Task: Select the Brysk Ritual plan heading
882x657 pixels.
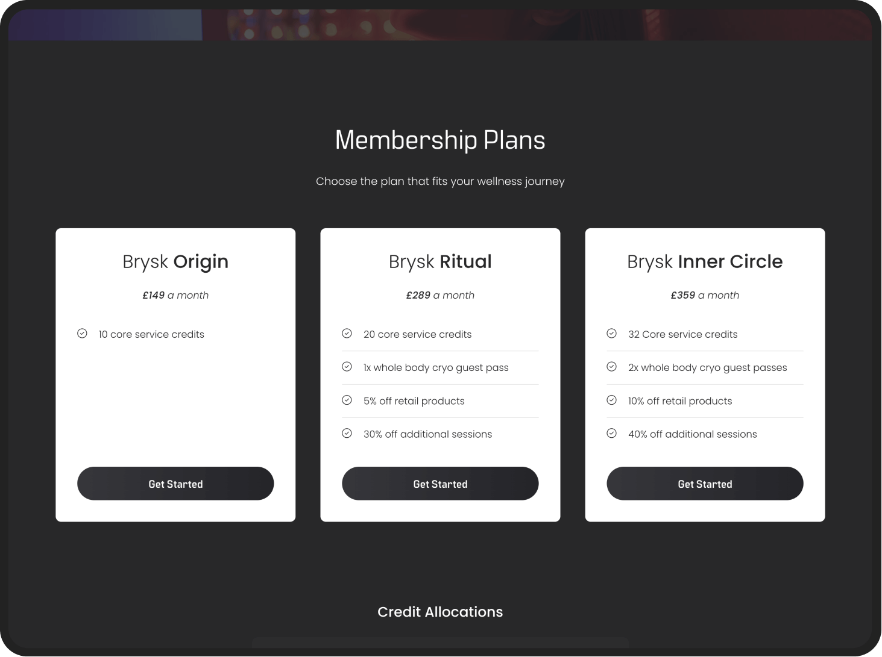Action: pyautogui.click(x=440, y=262)
